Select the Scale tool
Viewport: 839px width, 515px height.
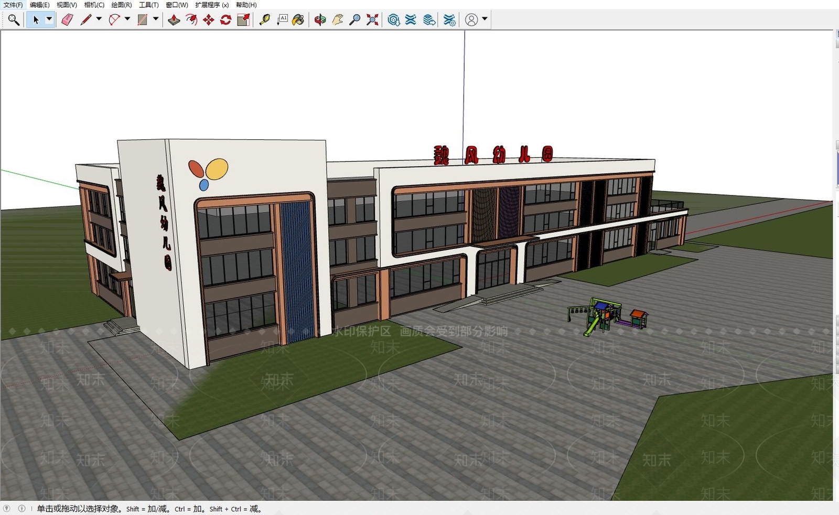[243, 20]
